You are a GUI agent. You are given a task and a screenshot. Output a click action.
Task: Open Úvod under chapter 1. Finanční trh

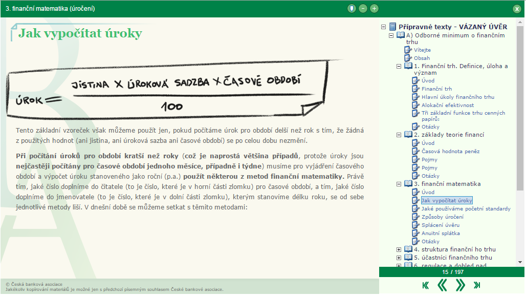(x=428, y=80)
